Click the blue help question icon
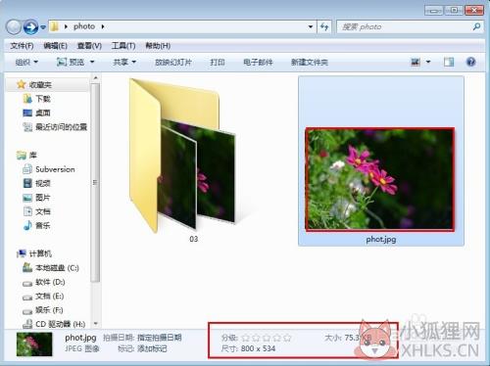The height and width of the screenshot is (366, 490). [471, 62]
